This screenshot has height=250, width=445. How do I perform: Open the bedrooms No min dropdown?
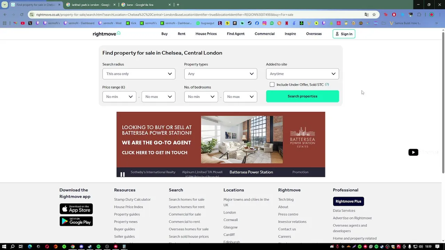pyautogui.click(x=201, y=97)
